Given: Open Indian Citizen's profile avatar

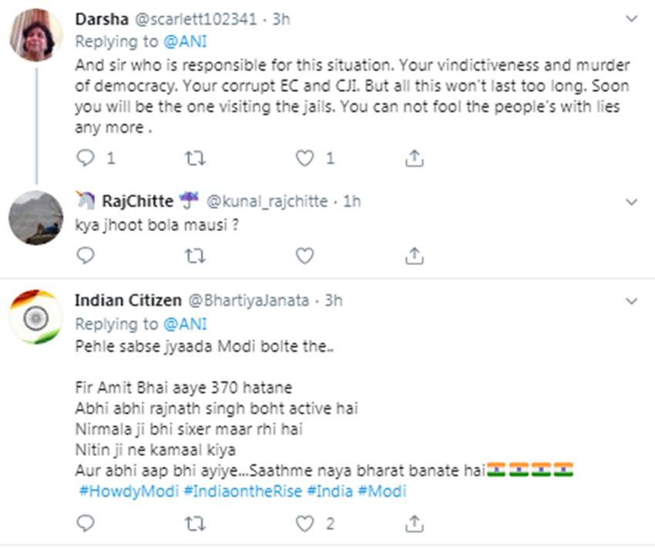Looking at the screenshot, I should [x=35, y=317].
